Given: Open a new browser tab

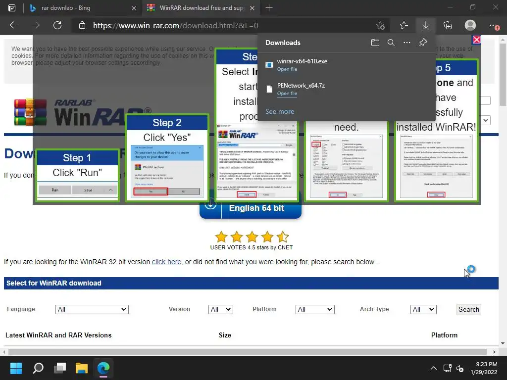Looking at the screenshot, I should pyautogui.click(x=269, y=8).
